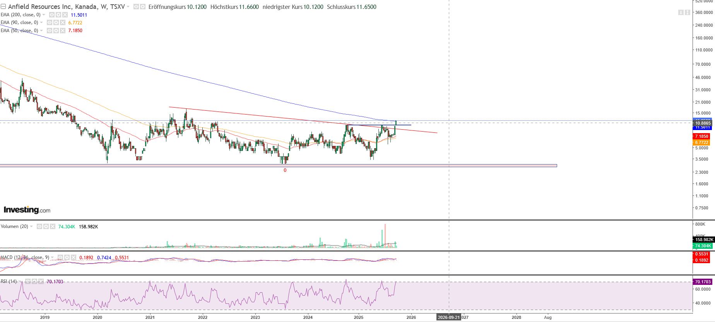Open settings gear for EMA 200 indicator

(58, 15)
